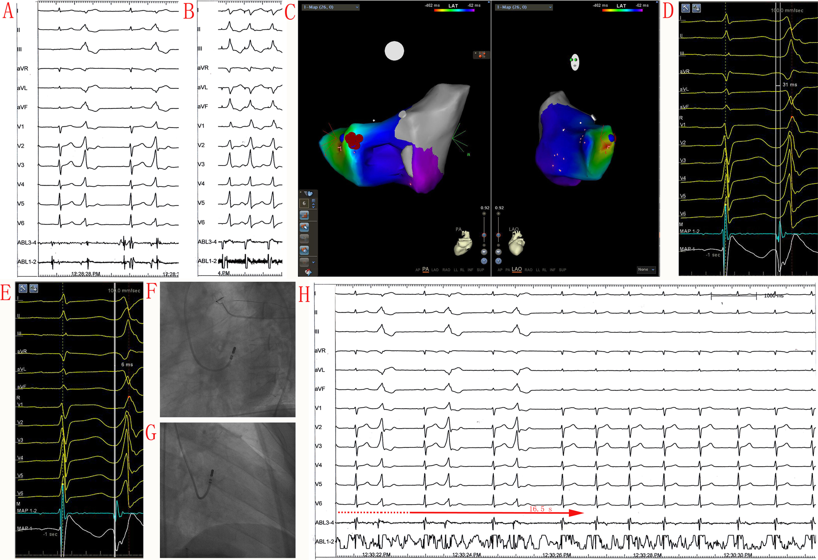Switch right map to RL view
The height and width of the screenshot is (560, 818).
pyautogui.click(x=545, y=270)
